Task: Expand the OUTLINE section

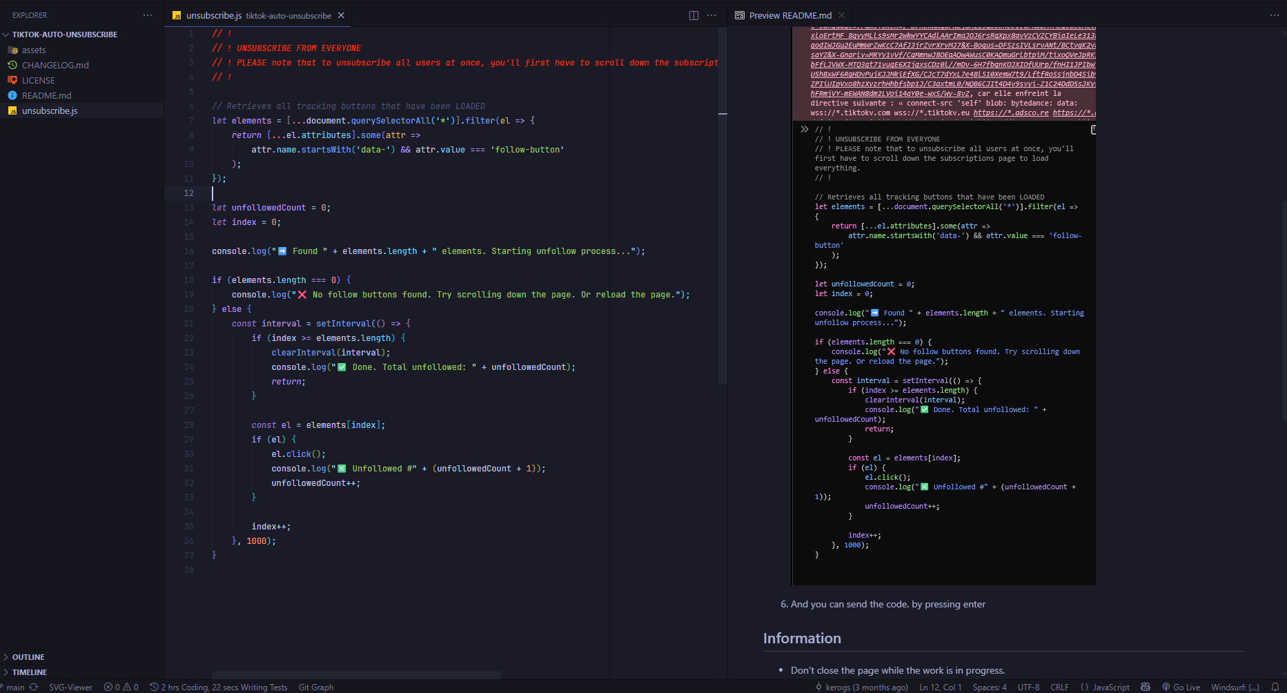Action: click(x=28, y=657)
